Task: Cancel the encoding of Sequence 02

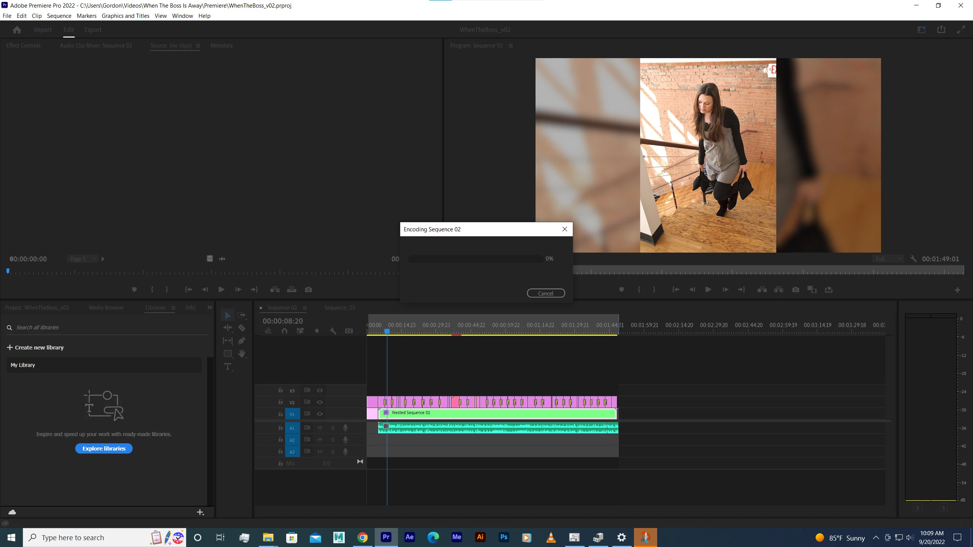Action: click(x=545, y=293)
